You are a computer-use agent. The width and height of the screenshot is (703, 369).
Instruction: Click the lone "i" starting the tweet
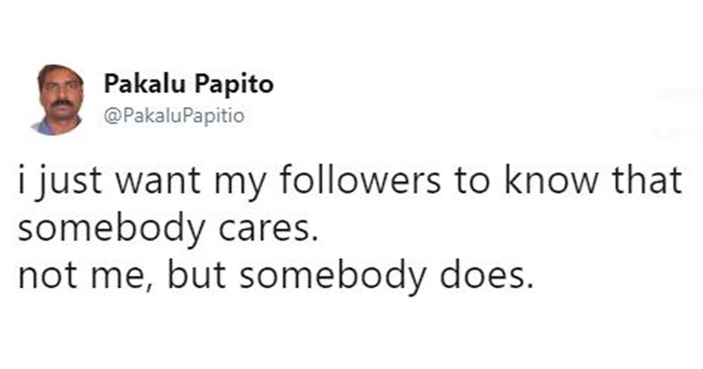click(22, 182)
